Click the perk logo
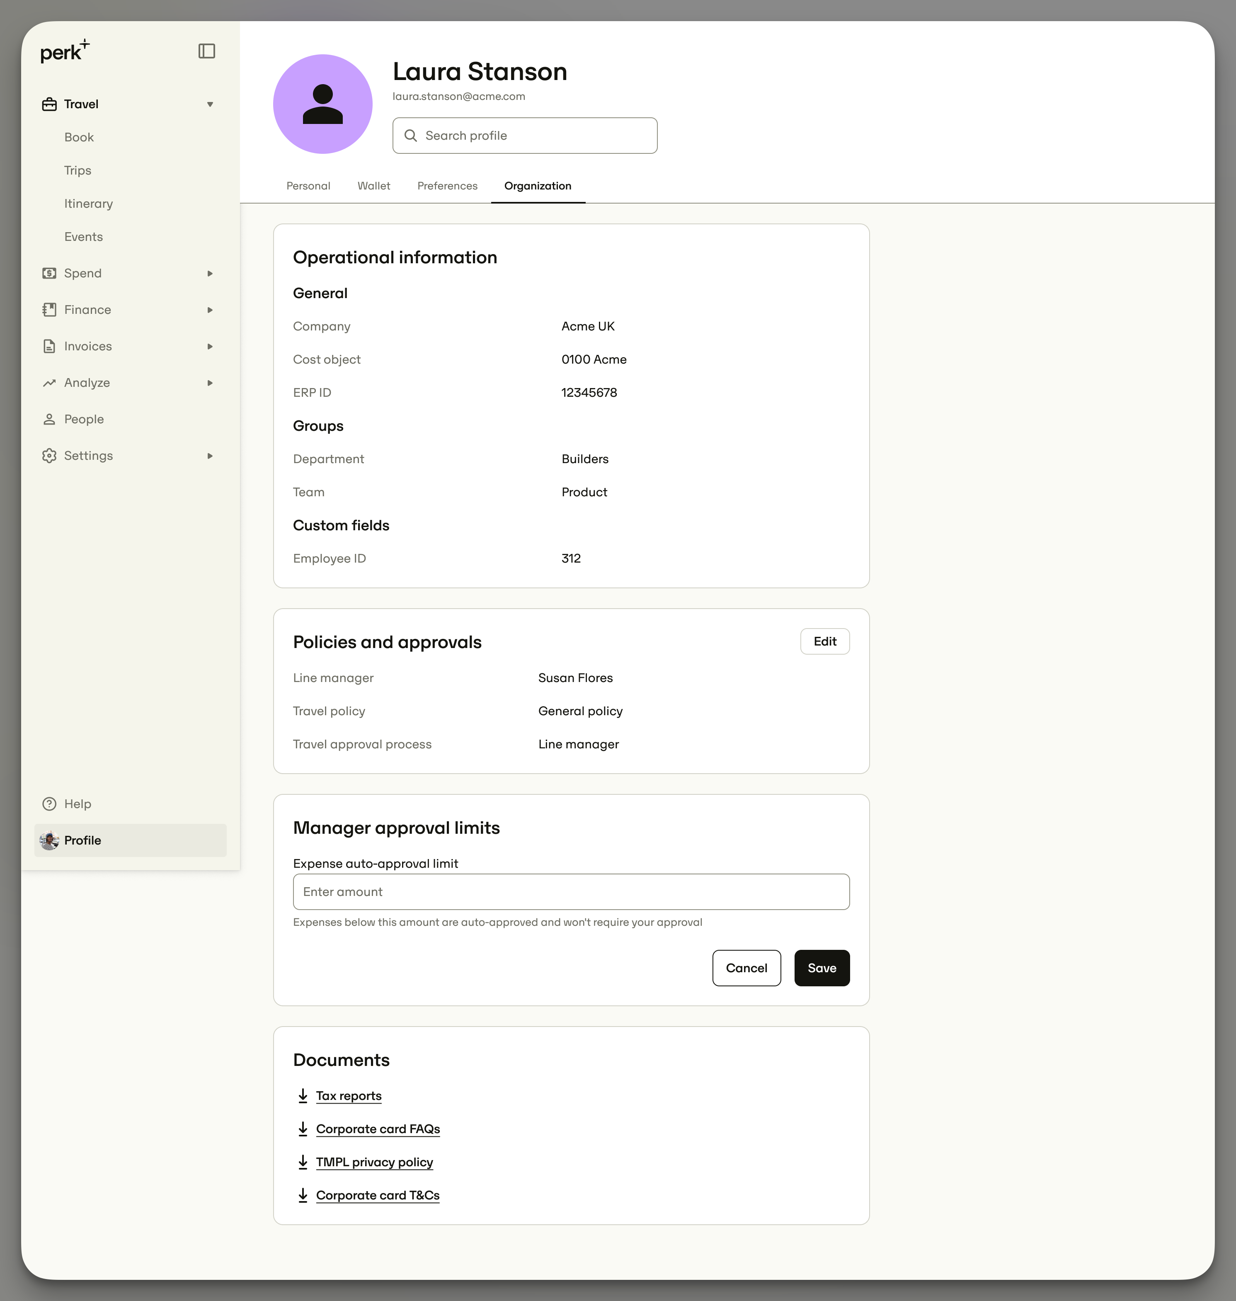Screen dimensions: 1236x1301 (x=65, y=51)
